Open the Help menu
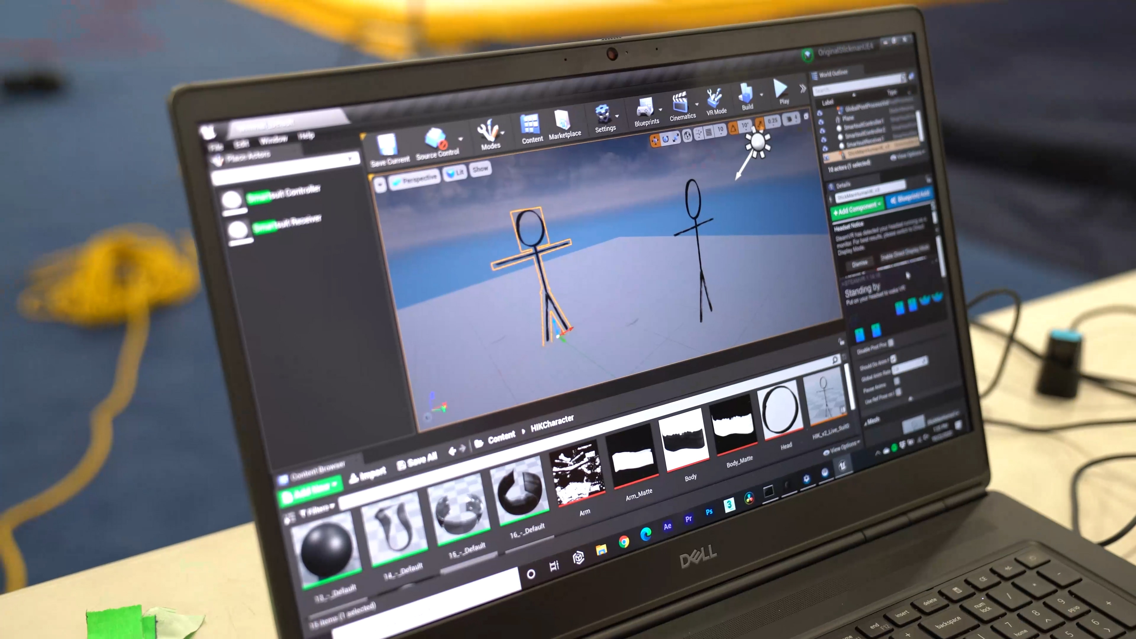 [306, 135]
